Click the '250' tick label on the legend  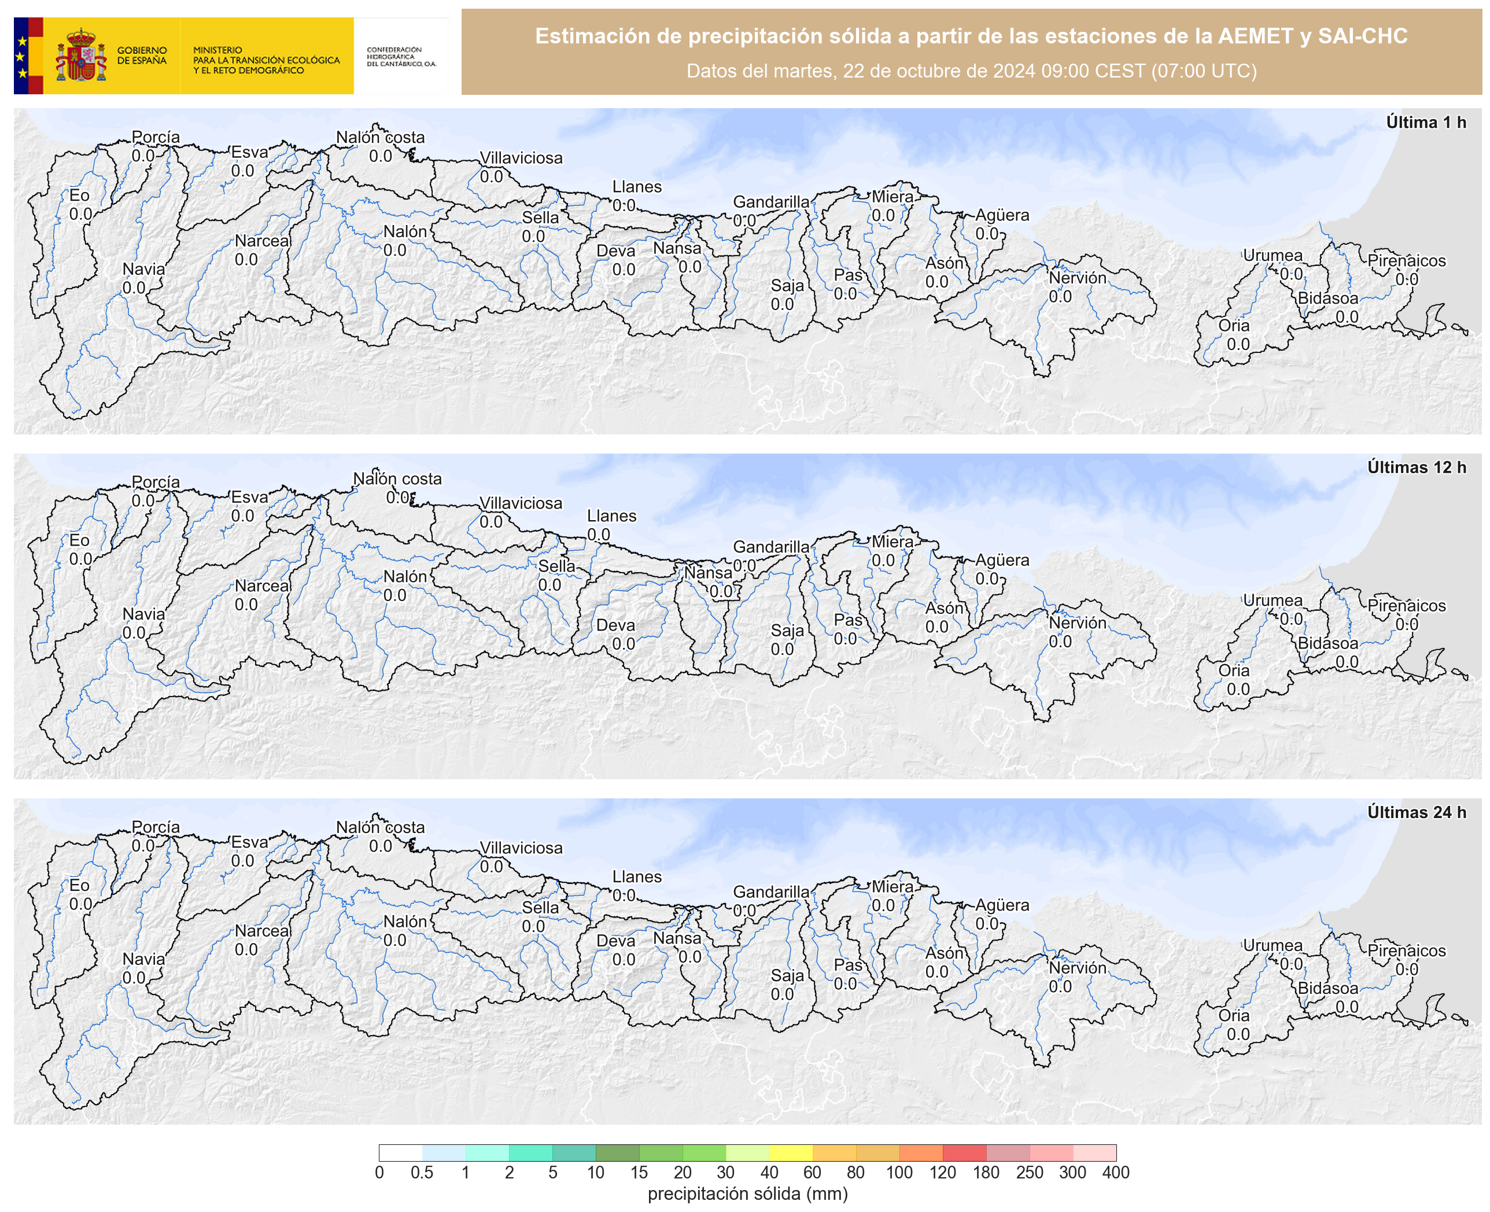[1030, 1172]
